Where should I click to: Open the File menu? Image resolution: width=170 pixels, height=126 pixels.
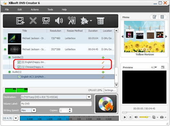click(7, 10)
